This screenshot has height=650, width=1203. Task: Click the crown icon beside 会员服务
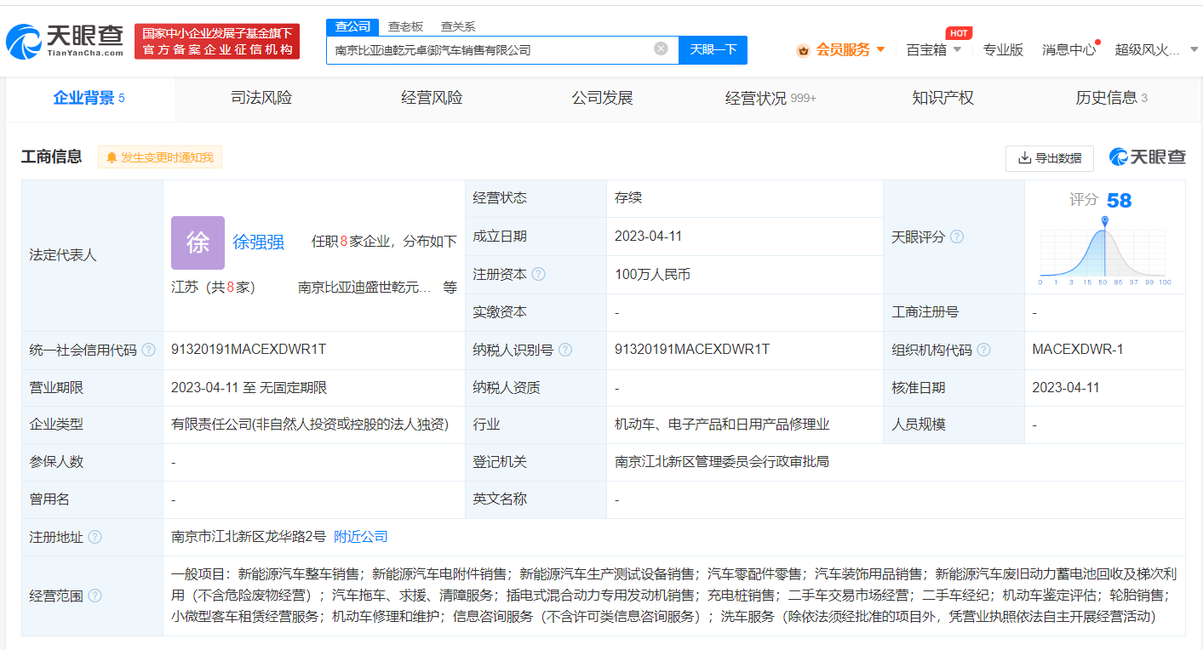click(803, 50)
